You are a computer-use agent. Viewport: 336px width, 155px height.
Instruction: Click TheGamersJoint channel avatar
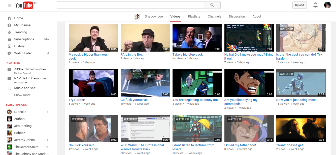click(x=9, y=147)
